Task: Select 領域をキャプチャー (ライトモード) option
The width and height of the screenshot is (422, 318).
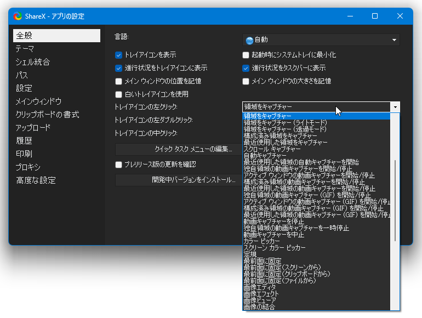Action: [x=316, y=123]
